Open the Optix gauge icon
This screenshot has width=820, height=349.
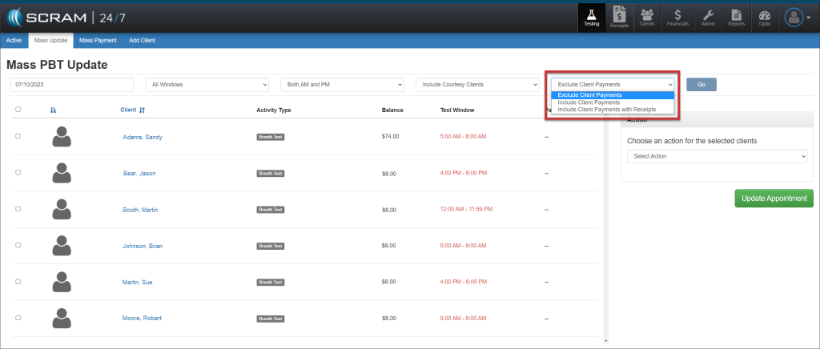(x=764, y=16)
